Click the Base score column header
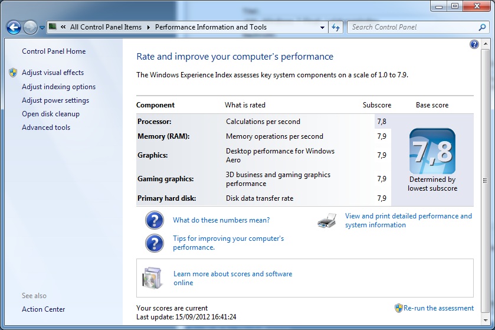This screenshot has width=495, height=330. 432,105
